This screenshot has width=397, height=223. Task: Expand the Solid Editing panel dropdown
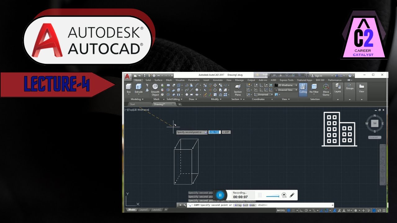point(174,99)
